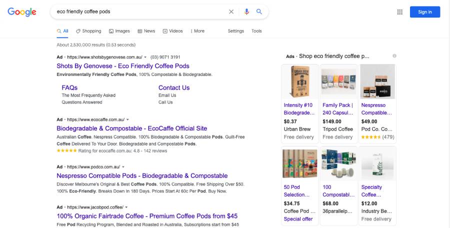
Task: Open Nespresso Compatible shopping link
Action: pos(376,109)
